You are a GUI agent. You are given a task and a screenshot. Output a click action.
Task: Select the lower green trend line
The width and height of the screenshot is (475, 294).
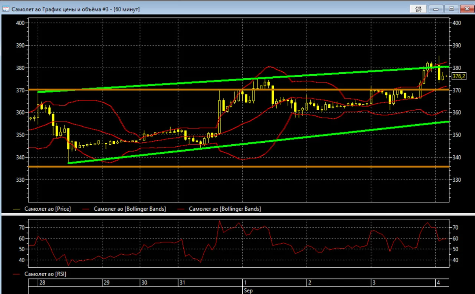coord(259,142)
